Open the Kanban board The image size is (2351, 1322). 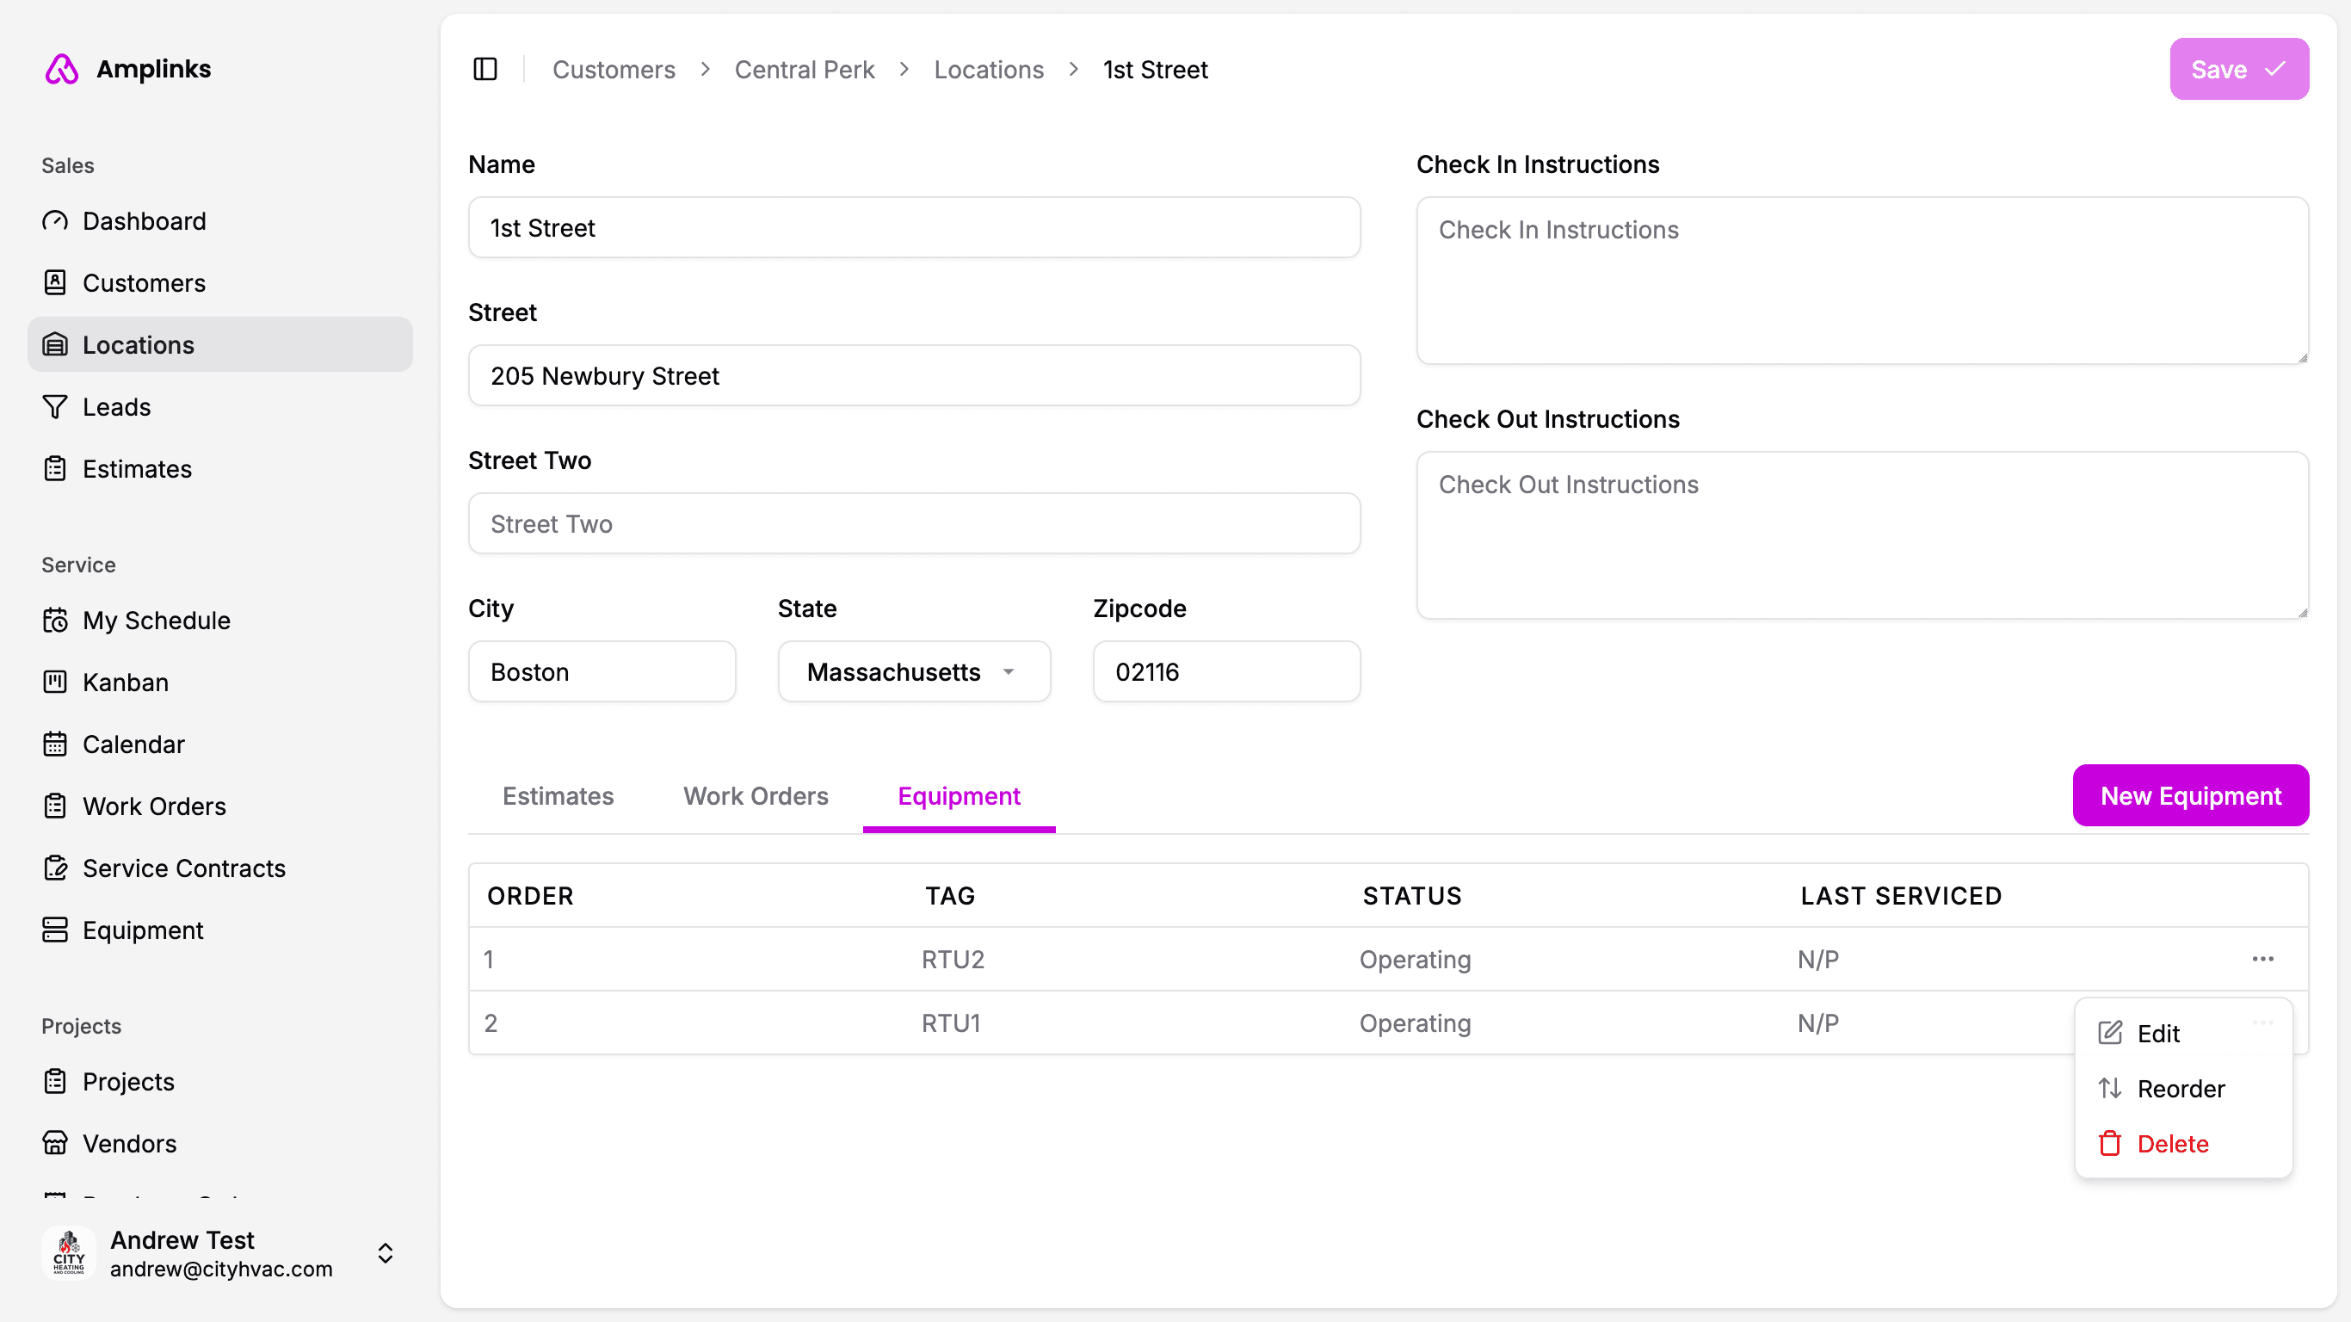pyautogui.click(x=125, y=682)
